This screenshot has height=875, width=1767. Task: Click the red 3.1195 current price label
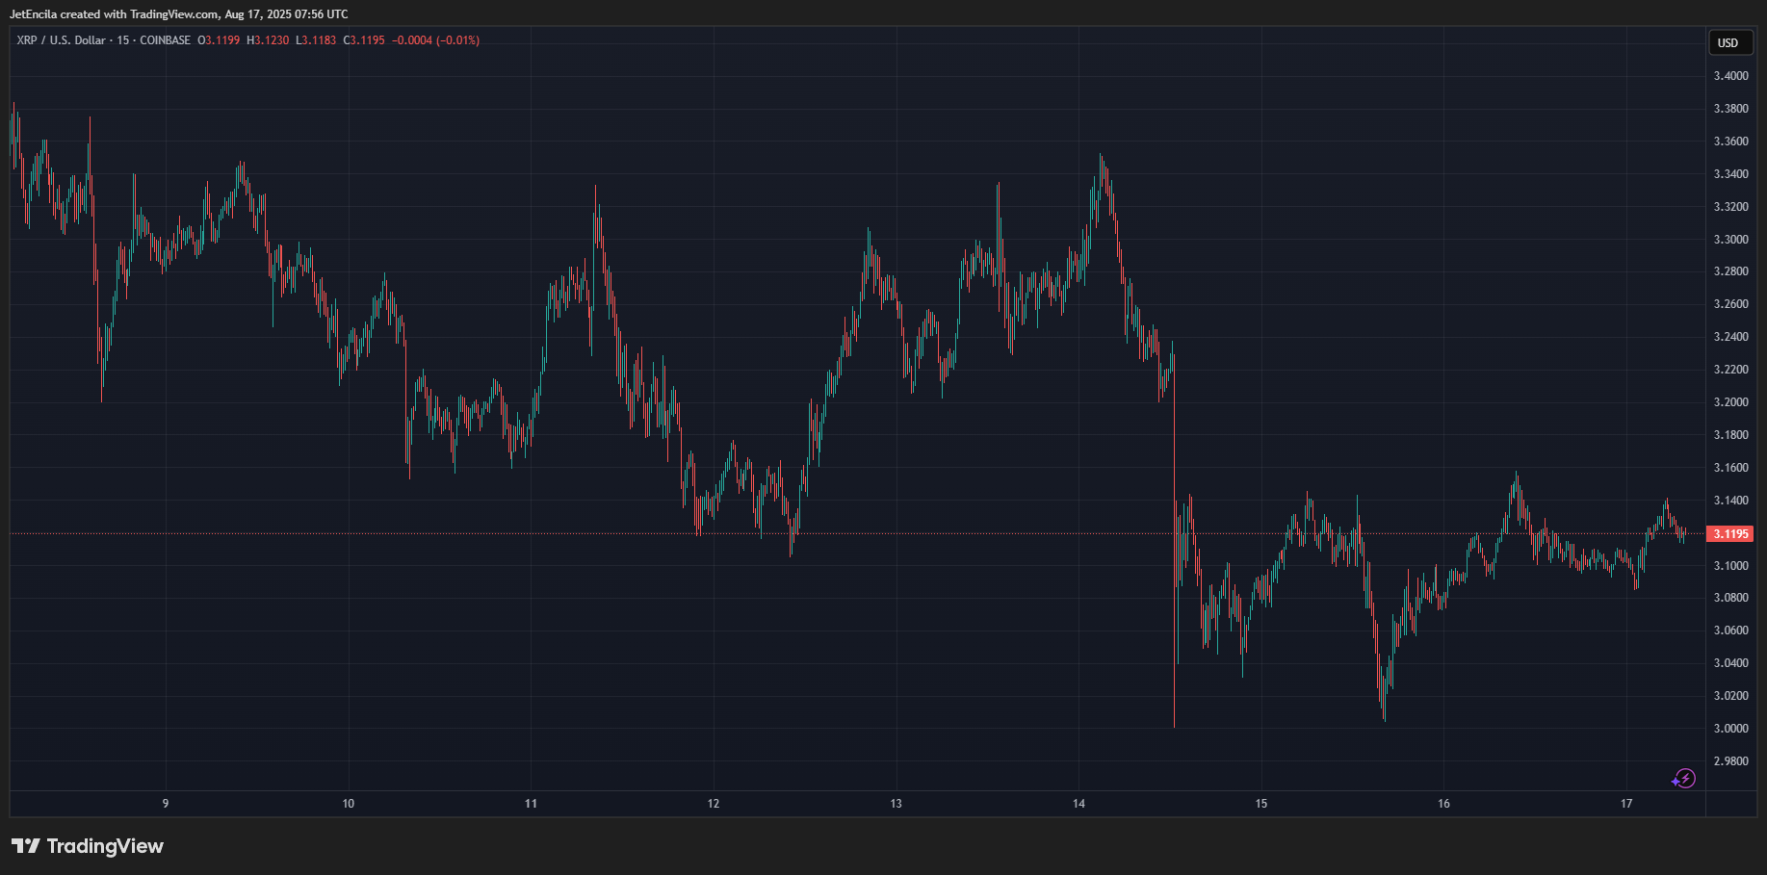[x=1731, y=533]
